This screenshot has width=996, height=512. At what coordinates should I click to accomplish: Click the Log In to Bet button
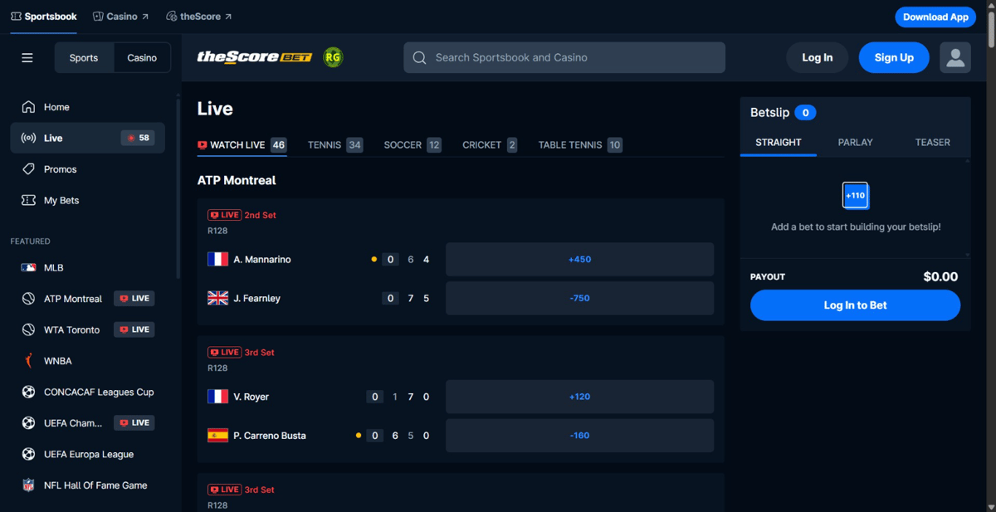coord(855,305)
